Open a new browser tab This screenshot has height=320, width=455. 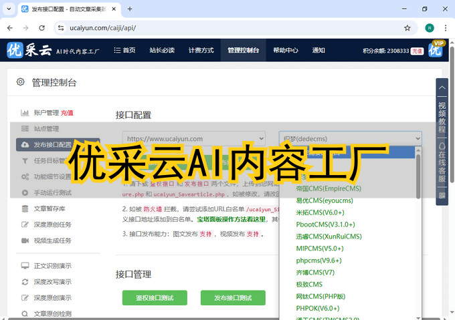click(130, 9)
